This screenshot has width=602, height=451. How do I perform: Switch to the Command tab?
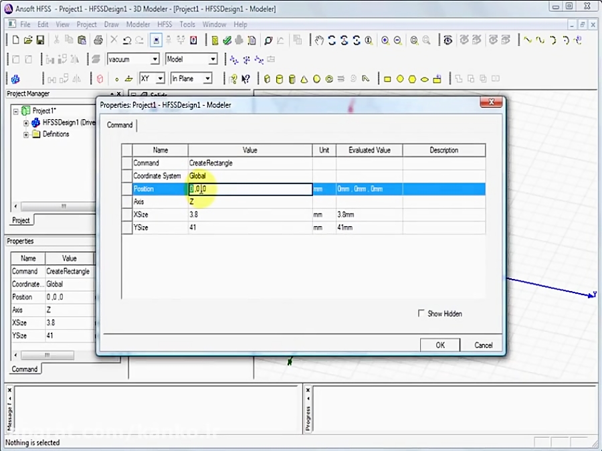[x=120, y=125]
